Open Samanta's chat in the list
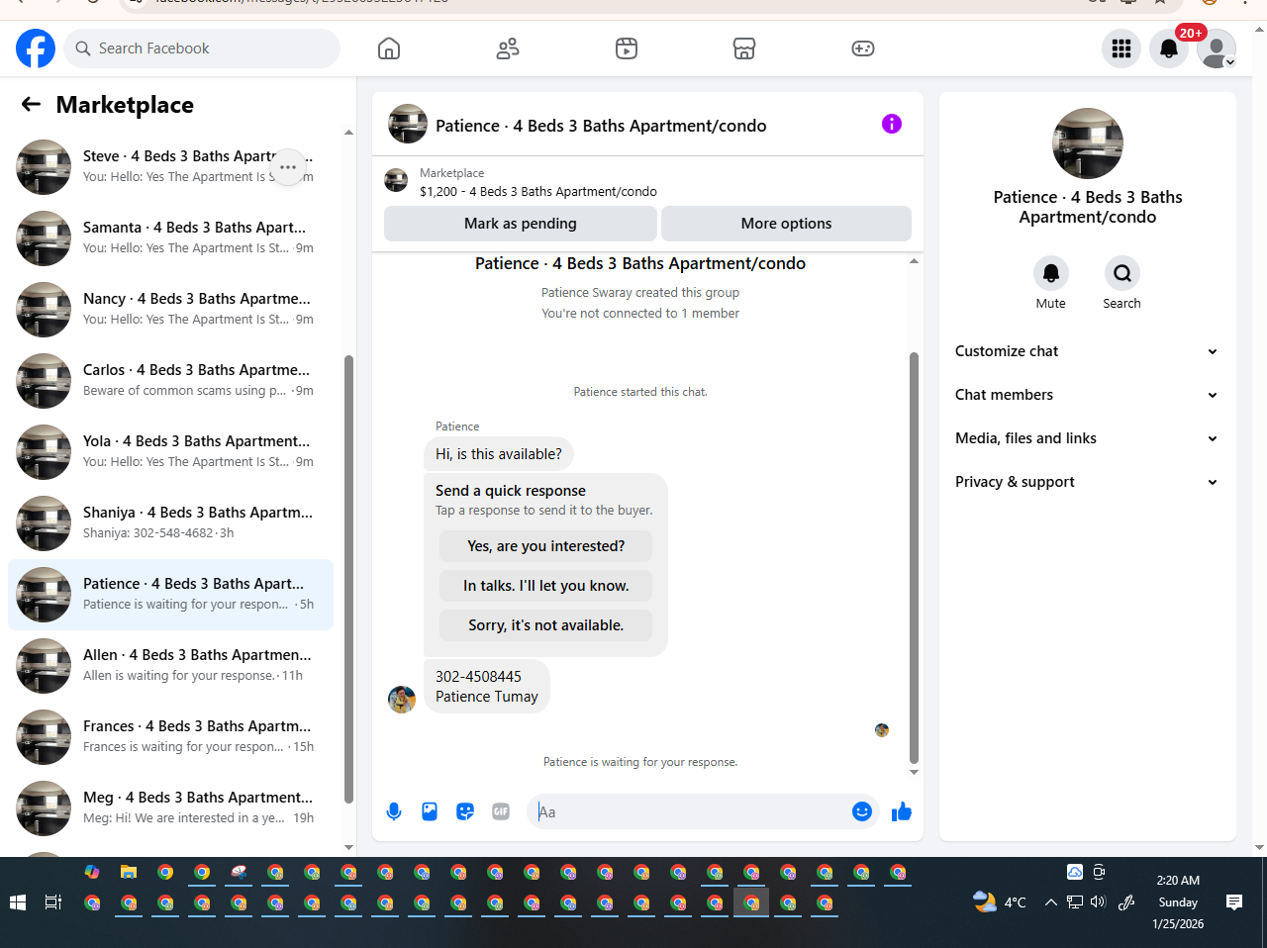1267x948 pixels. (170, 238)
